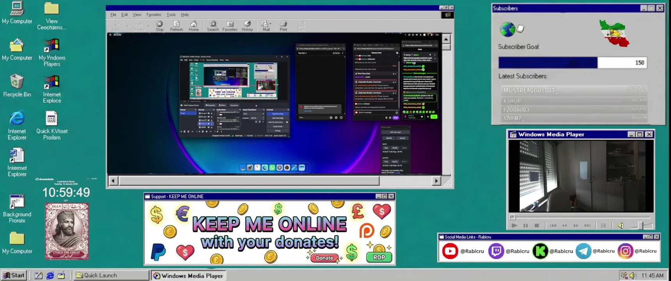Open the File menu in the browser window
671x281 pixels.
pos(113,15)
